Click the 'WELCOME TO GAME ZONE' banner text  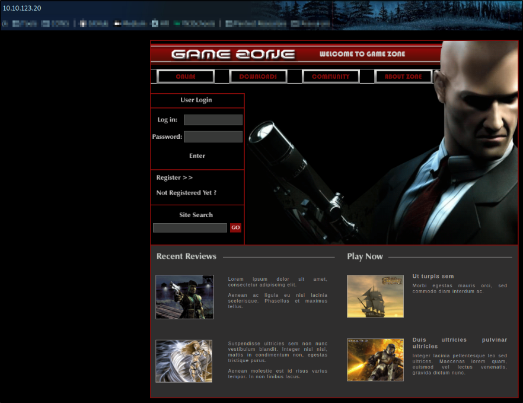click(362, 54)
